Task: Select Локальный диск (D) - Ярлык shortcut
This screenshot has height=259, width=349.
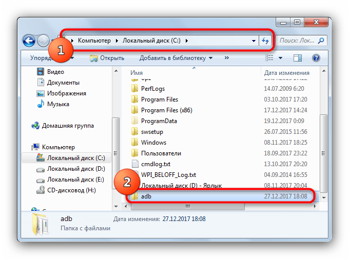Action: coord(181,186)
